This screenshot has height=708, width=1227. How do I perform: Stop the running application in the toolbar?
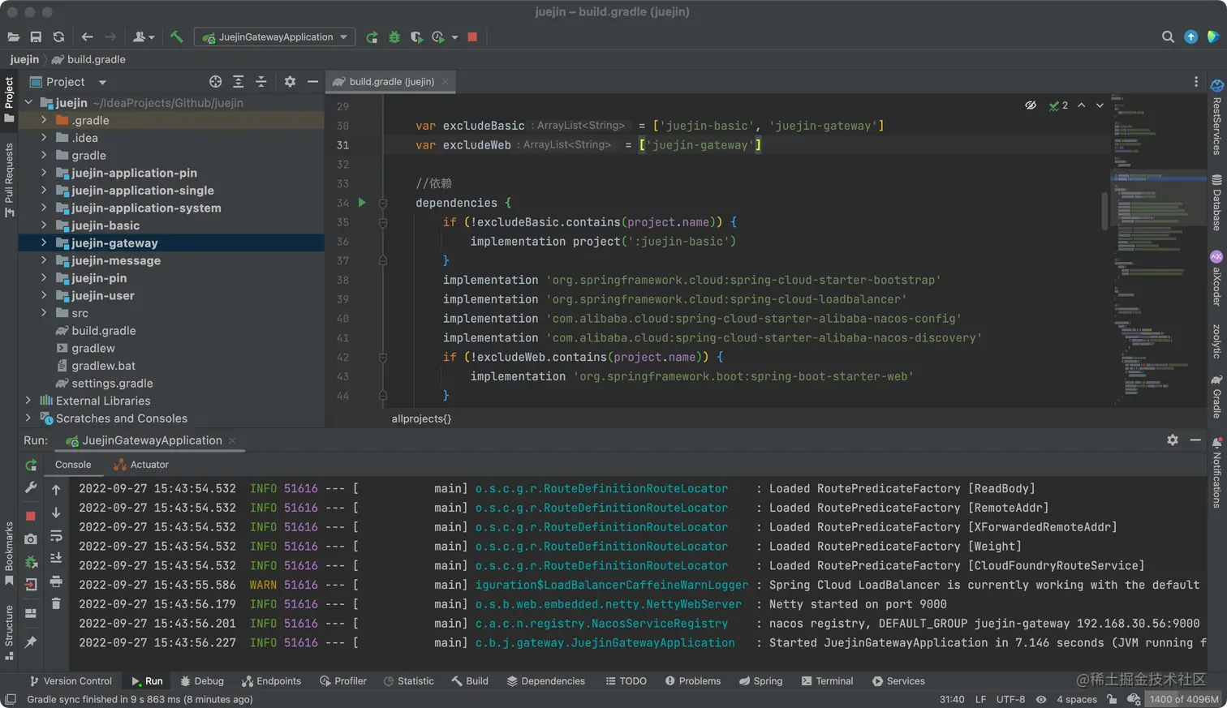472,37
